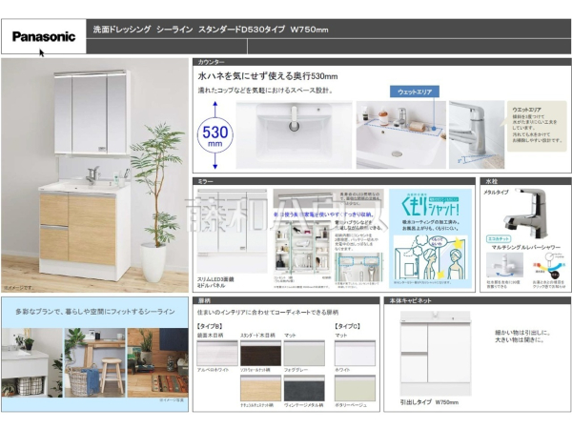This screenshot has height=429, width=572.
Task: Click the faucet swivel range thumbnail
Action: (x=504, y=265)
